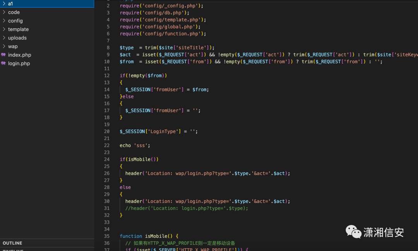Click the require 'config/template.php' line

(163, 19)
